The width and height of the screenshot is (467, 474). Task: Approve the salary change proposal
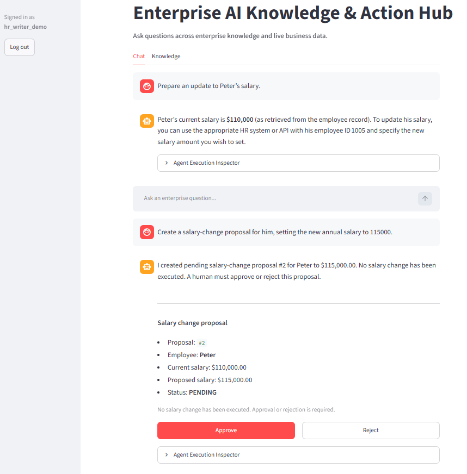coord(226,430)
